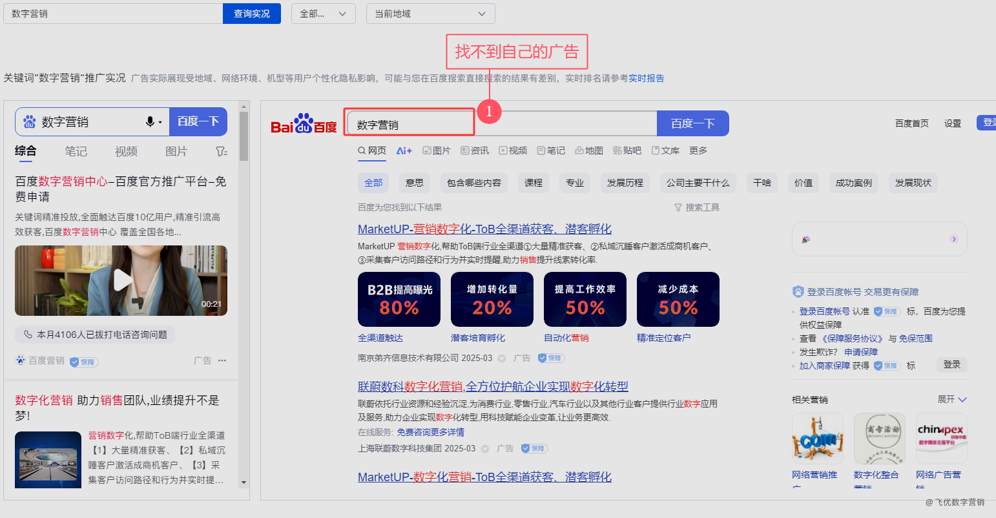Click the mobile preview scrollbar down arrow
Viewport: 996px width, 518px height.
(244, 482)
